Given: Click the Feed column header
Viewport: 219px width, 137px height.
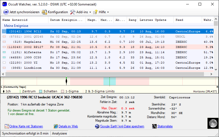Looking at the screenshot, I should 180,20.
